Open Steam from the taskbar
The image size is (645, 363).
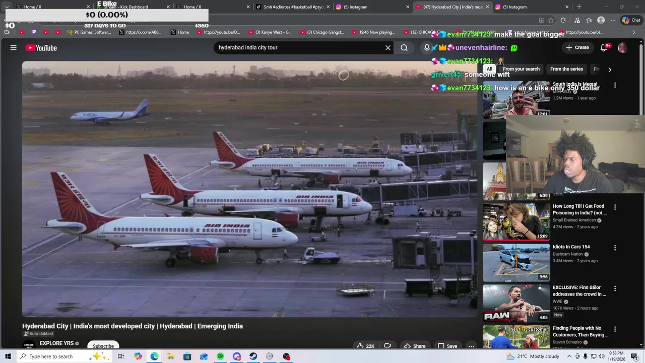(253, 356)
